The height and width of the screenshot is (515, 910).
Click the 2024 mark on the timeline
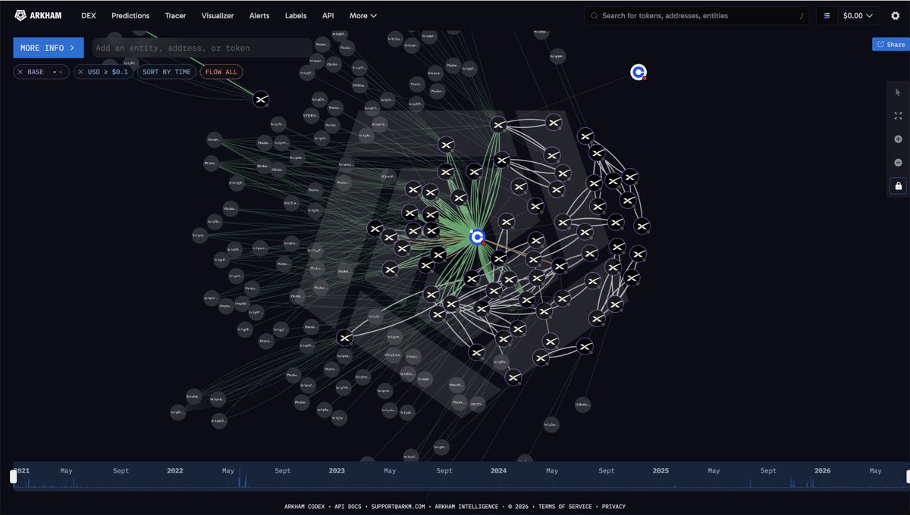pyautogui.click(x=498, y=470)
